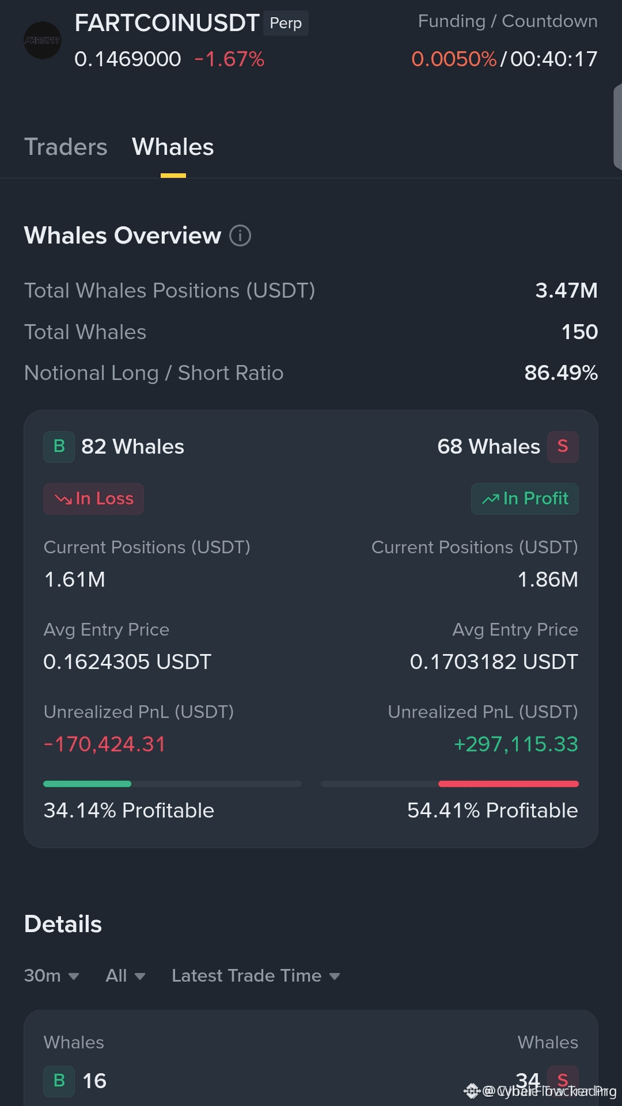Tap the In Profit trend-up badge

tap(525, 499)
